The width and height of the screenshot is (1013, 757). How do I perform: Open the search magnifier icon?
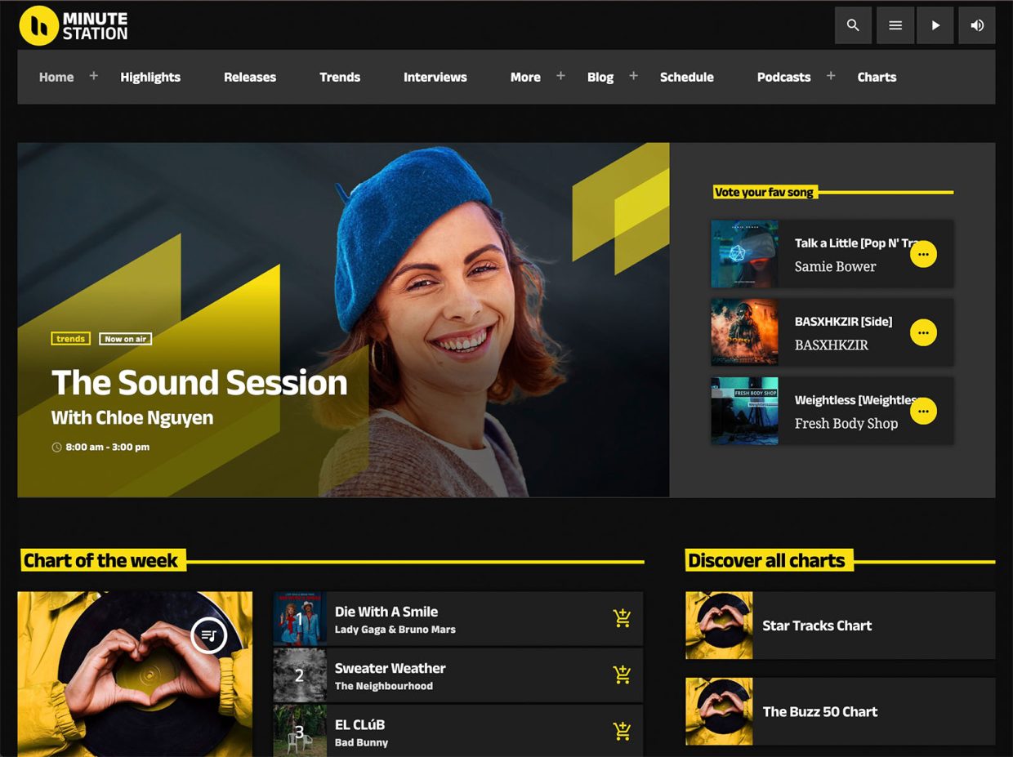(853, 25)
